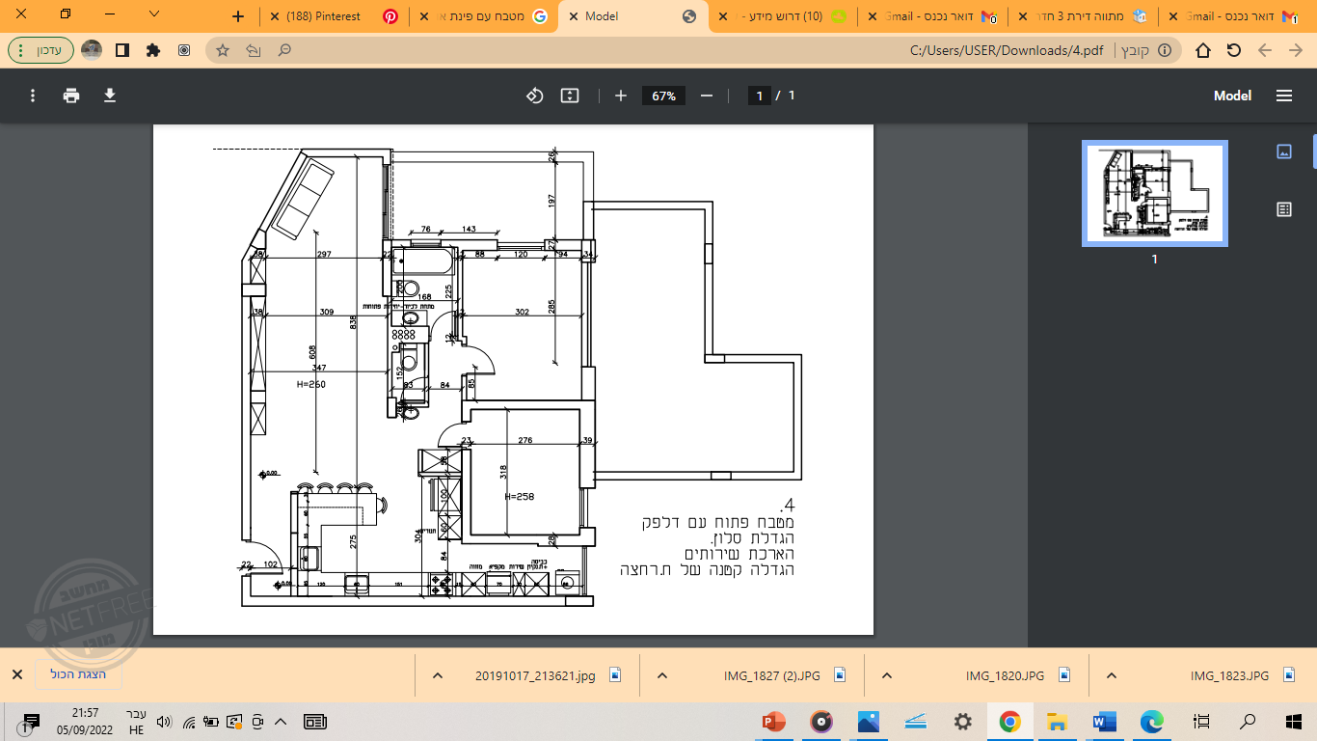Open Task View on the taskbar
This screenshot has height=741, width=1317.
(x=1201, y=722)
